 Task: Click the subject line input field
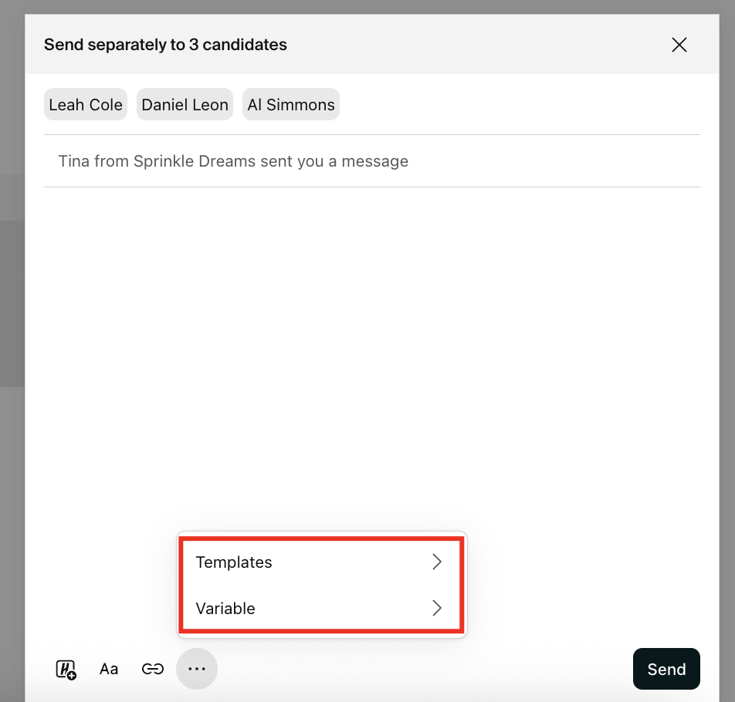coord(371,161)
